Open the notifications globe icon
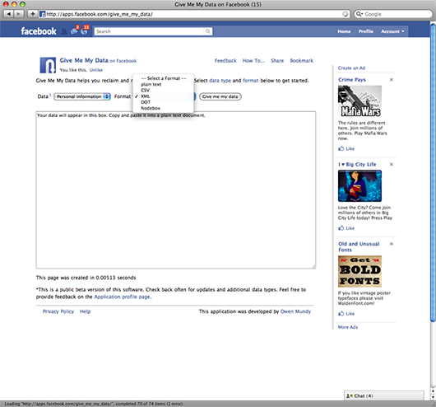The height and width of the screenshot is (407, 436). coord(85,30)
